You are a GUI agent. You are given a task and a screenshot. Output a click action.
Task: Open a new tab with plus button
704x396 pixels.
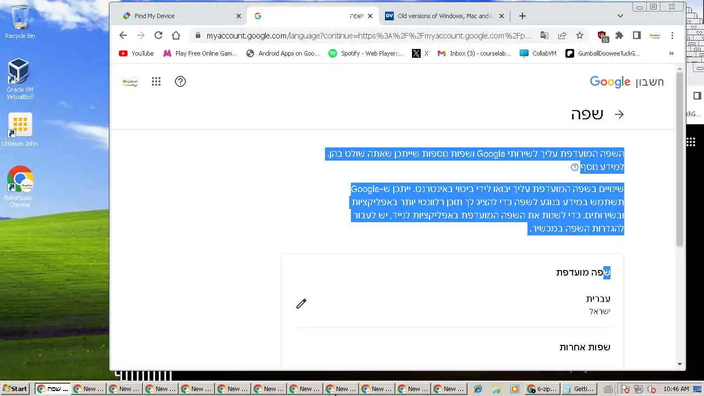522,16
